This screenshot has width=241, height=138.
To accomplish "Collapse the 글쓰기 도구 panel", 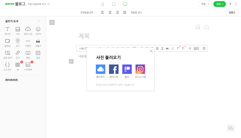I will point(39,21).
